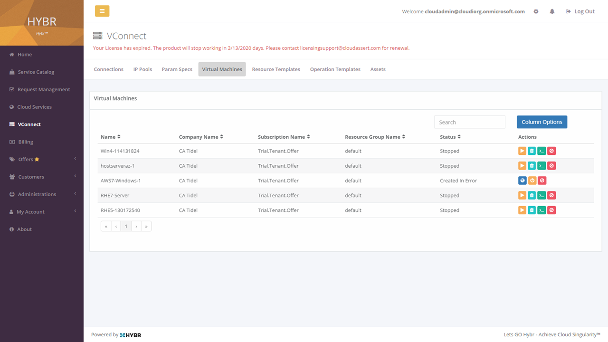Screen dimensions: 608x342
Task: Open notifications bell in header
Action: click(x=552, y=11)
